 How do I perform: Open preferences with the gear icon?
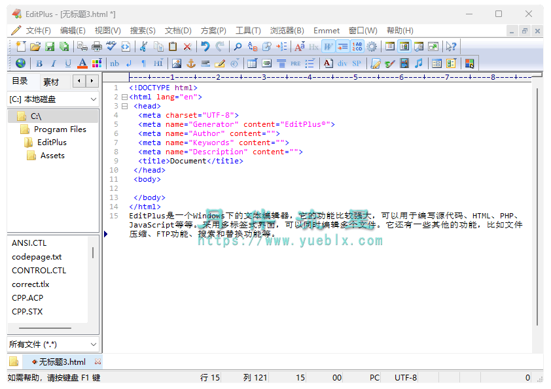[372, 46]
